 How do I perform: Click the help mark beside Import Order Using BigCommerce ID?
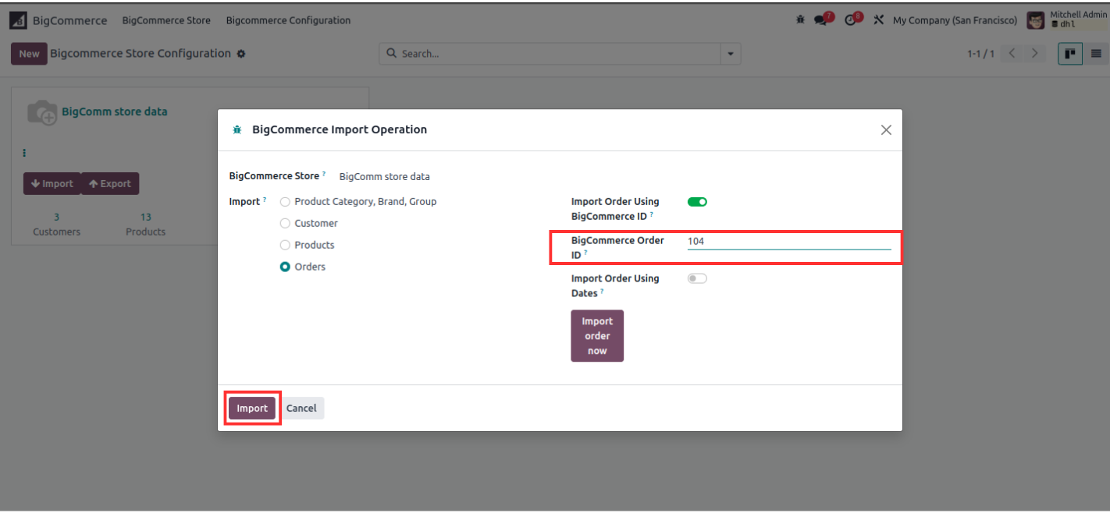click(651, 214)
